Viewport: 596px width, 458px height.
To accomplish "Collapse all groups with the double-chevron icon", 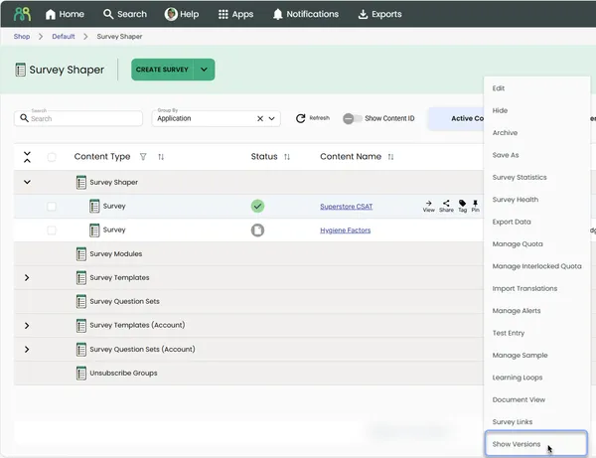I will (x=27, y=157).
